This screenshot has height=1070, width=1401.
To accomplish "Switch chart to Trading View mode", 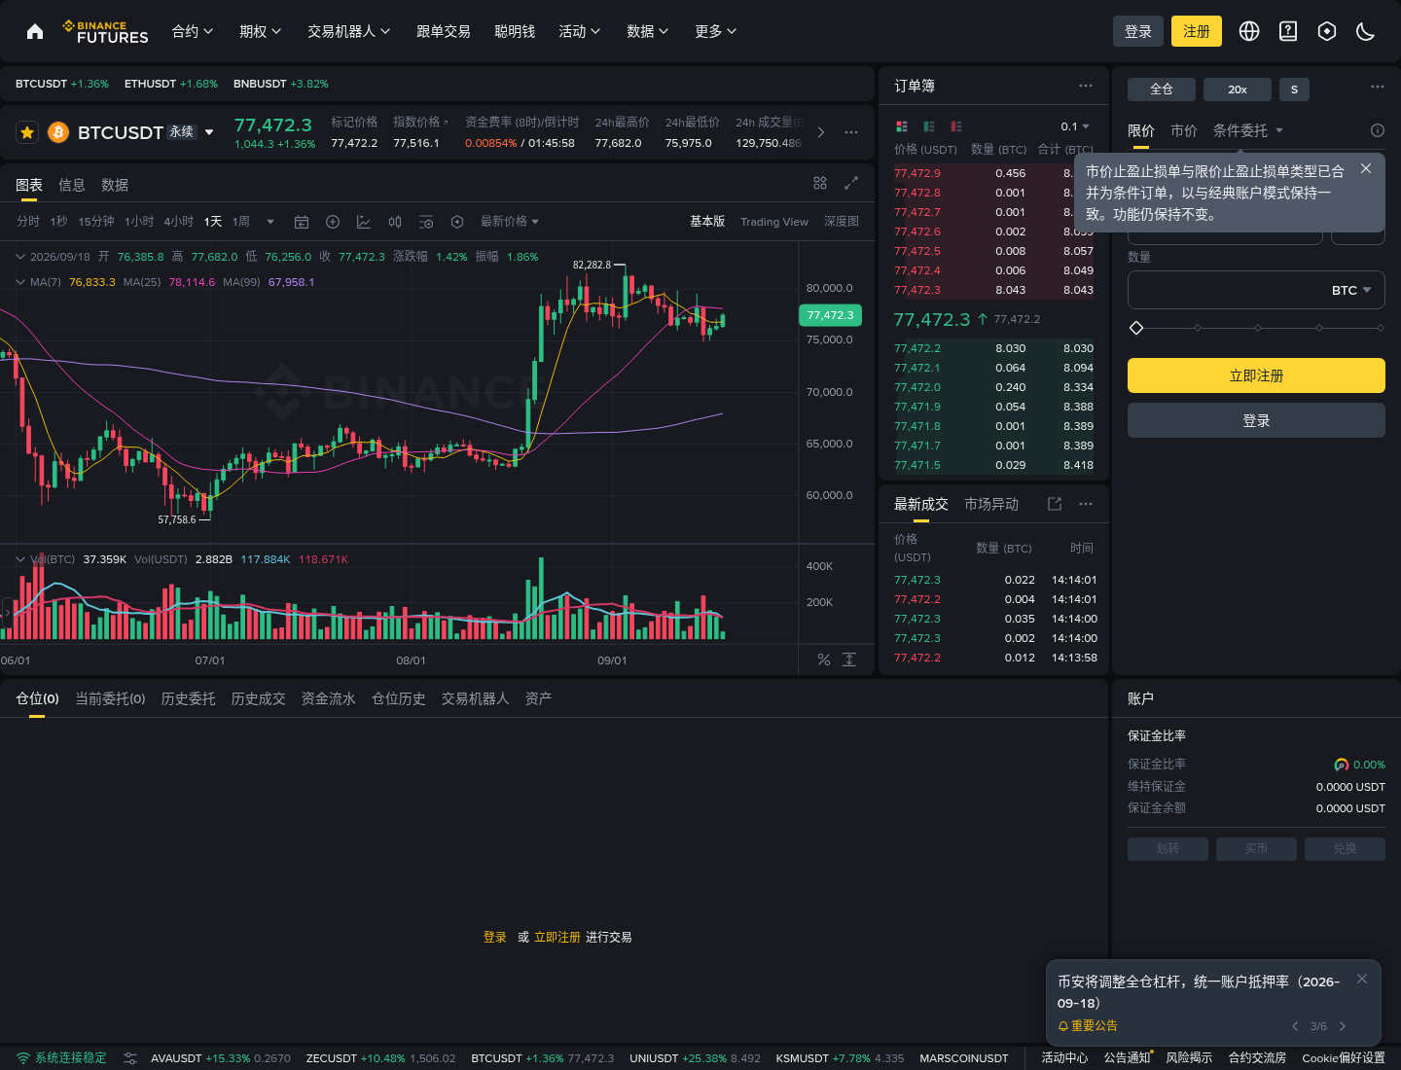I will [774, 222].
